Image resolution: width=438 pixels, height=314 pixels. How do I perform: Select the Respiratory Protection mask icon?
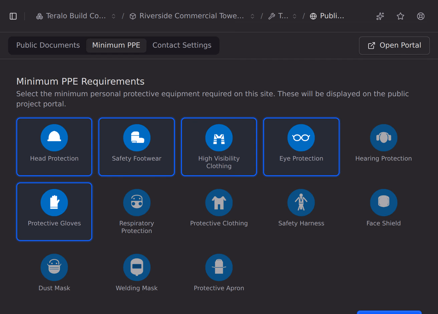tap(137, 203)
